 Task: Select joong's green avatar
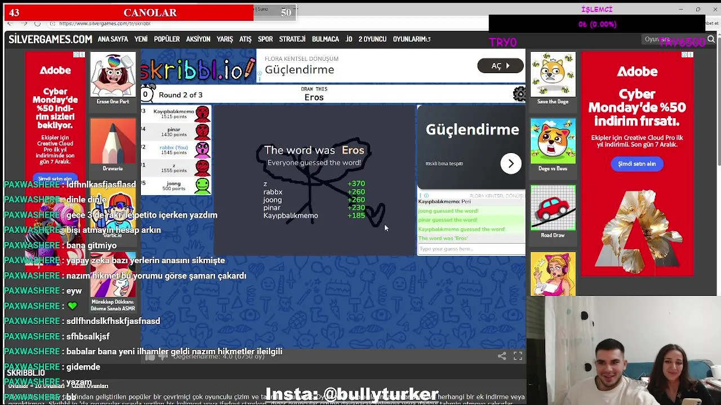pos(202,186)
